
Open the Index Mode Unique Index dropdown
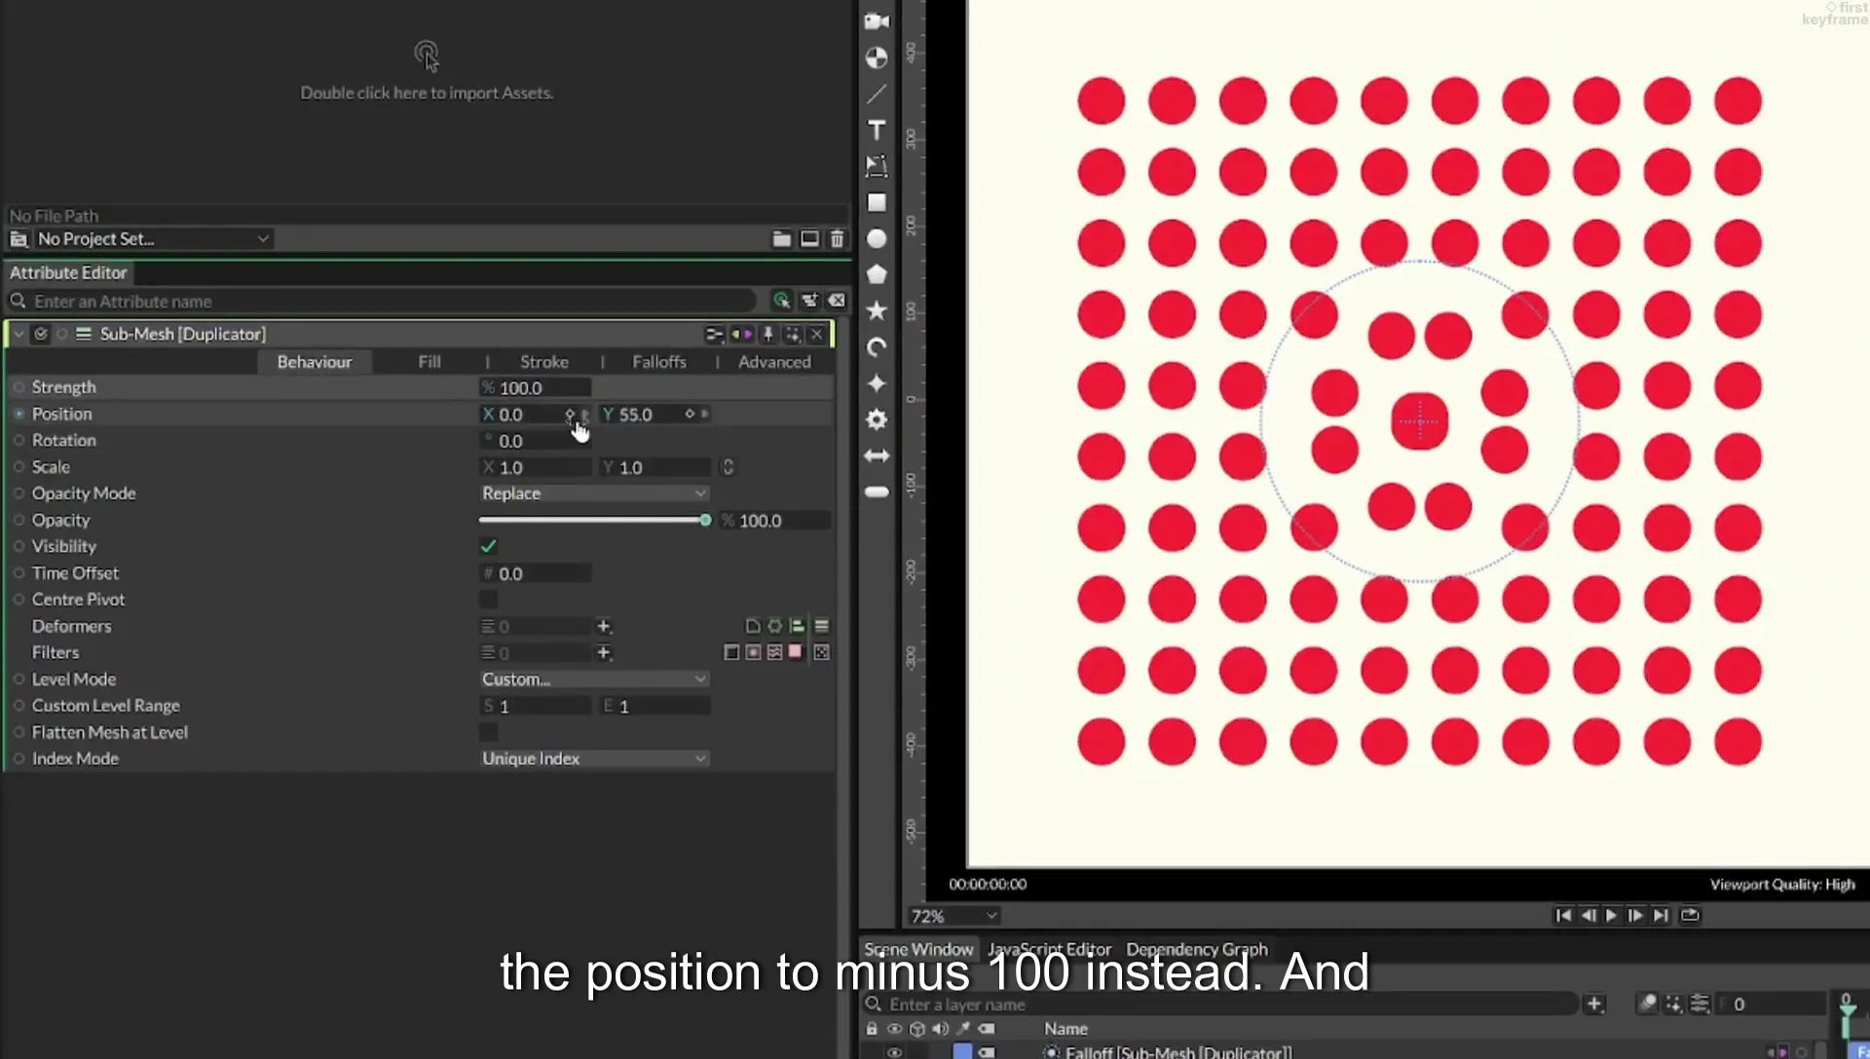(594, 758)
